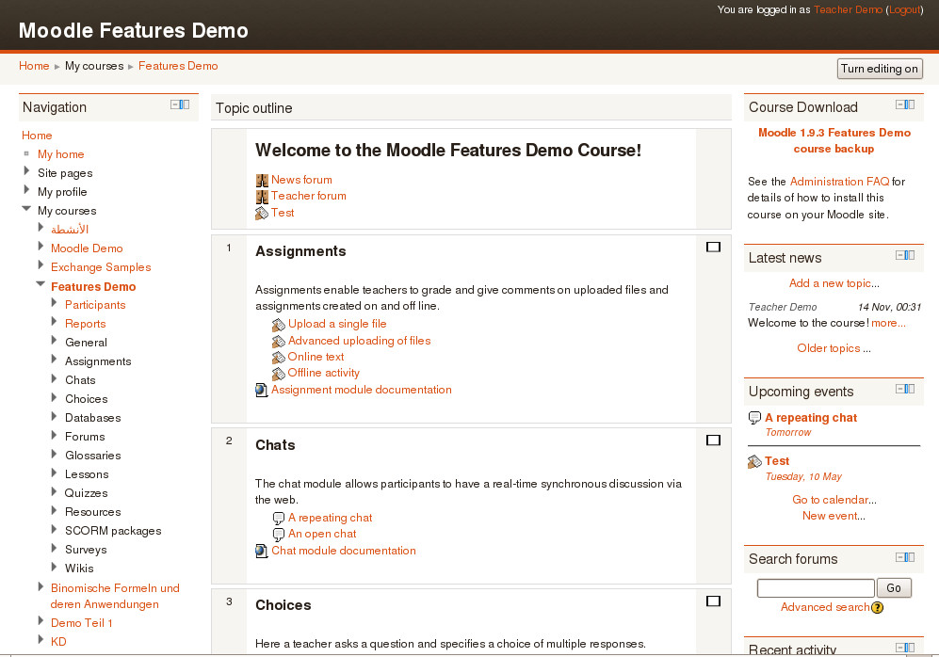Dock the Search forums block
939x657 pixels.
coord(910,557)
